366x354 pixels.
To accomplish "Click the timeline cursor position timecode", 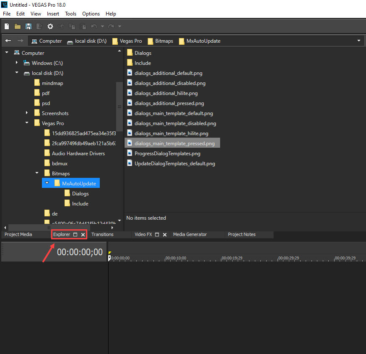I will 80,252.
